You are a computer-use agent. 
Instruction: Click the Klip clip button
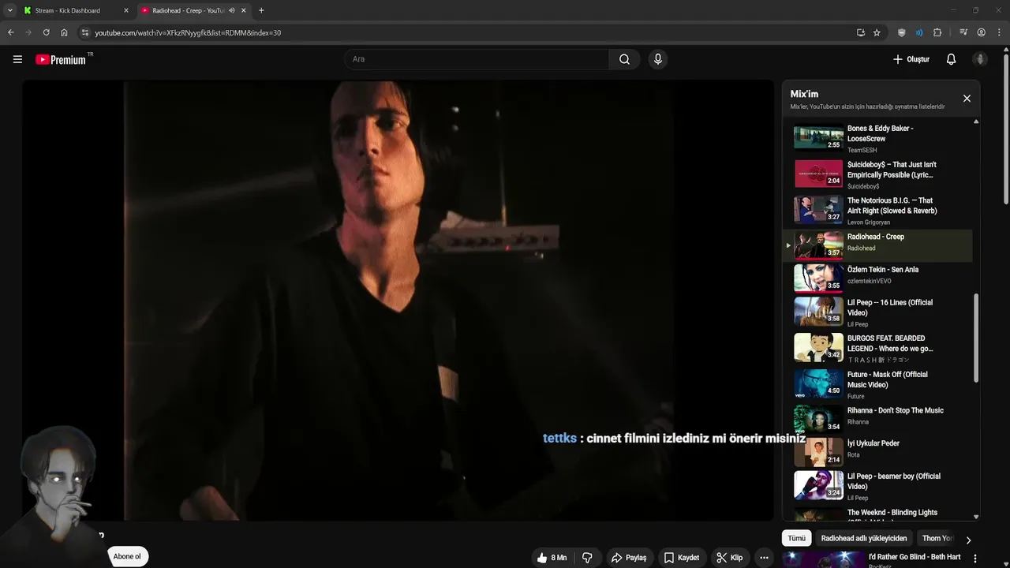coord(730,558)
